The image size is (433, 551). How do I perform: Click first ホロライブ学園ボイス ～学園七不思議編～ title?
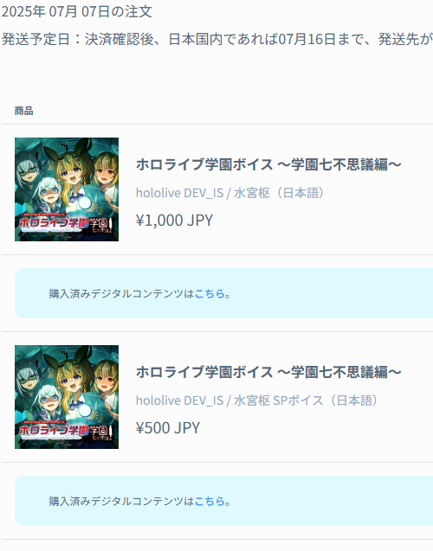[268, 164]
